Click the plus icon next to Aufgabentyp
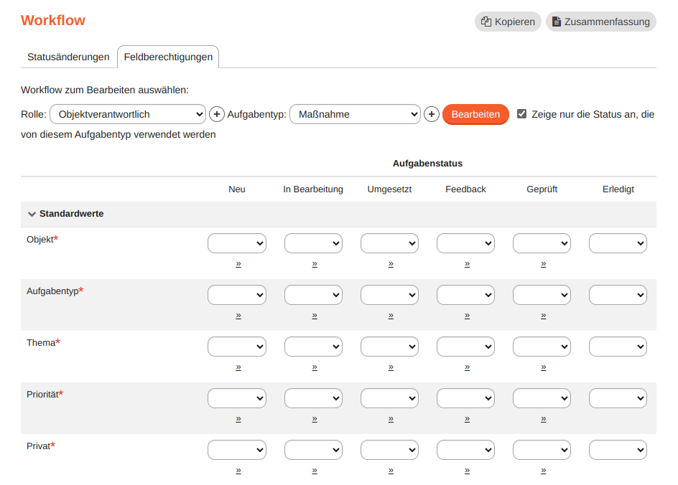This screenshot has height=485, width=678. click(x=432, y=114)
